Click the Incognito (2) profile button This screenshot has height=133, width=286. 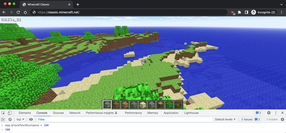tap(264, 12)
